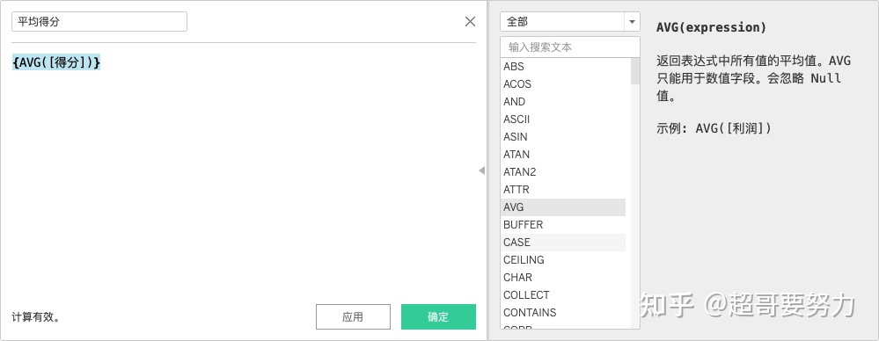Select the ABS function
This screenshot has height=341, width=879.
563,67
